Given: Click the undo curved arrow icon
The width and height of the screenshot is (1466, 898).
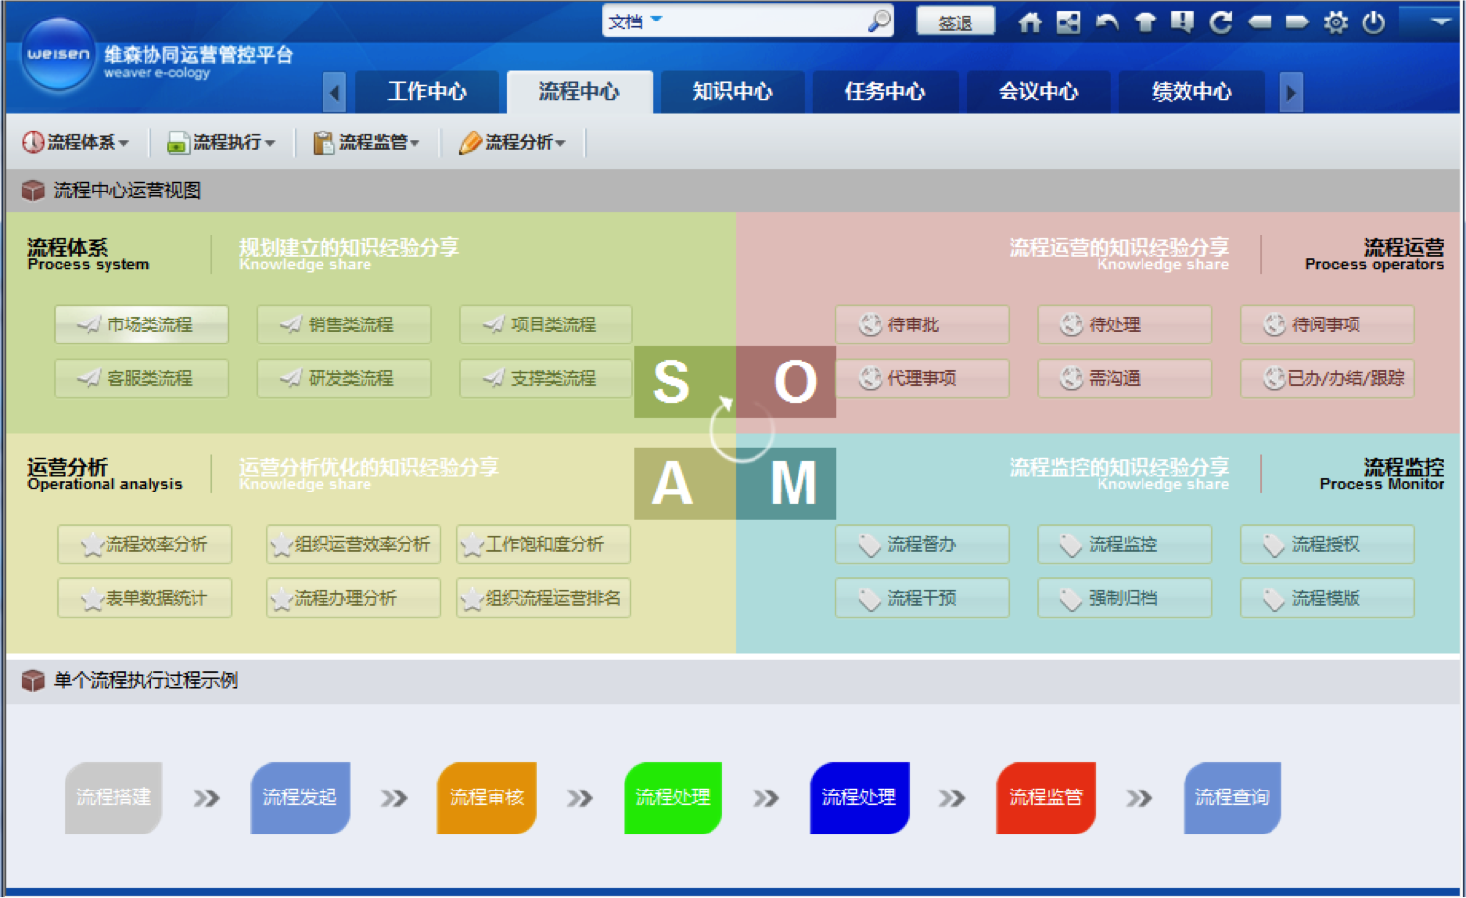Looking at the screenshot, I should point(1106,22).
